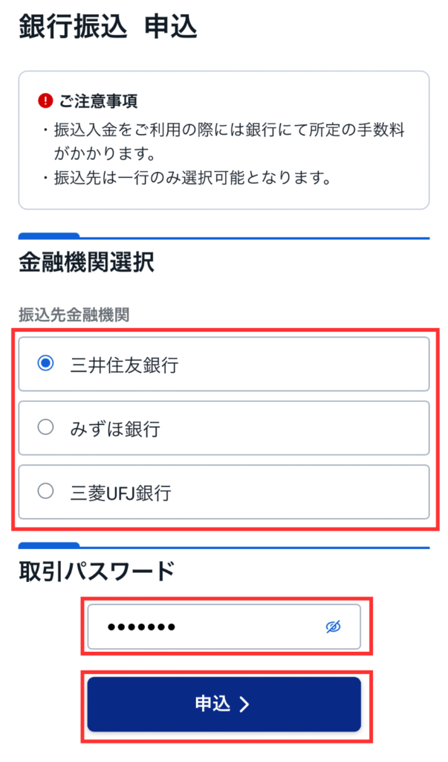Click the 三菱UFJ銀行 bank name label
This screenshot has height=762, width=448.
pos(120,493)
